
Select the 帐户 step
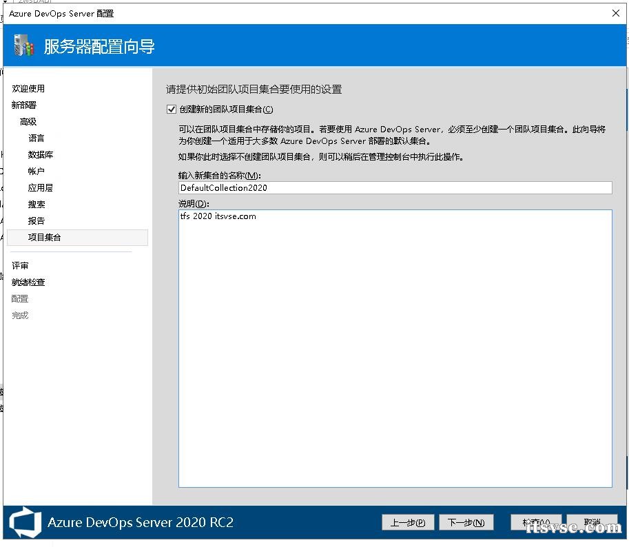click(36, 172)
